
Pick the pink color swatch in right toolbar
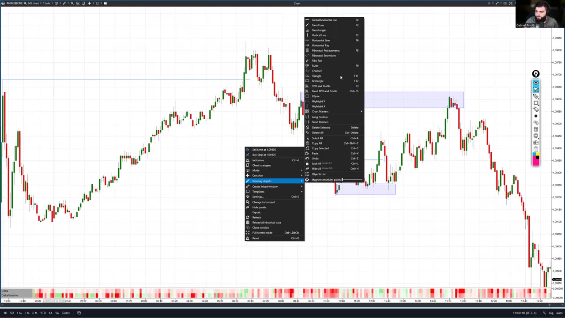pos(536,162)
